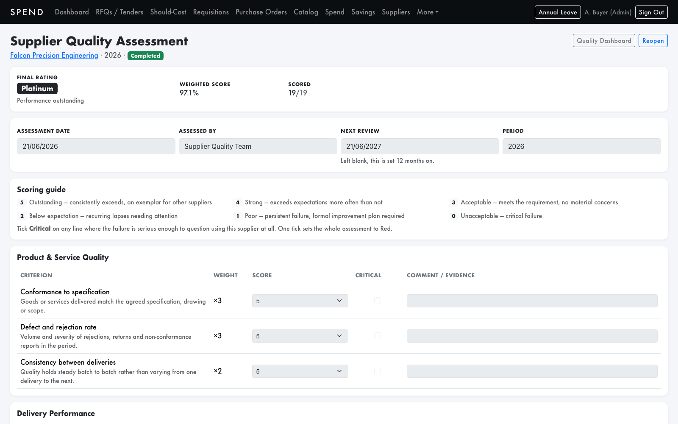Click the scored value 19/19
This screenshot has width=678, height=424.
298,93
